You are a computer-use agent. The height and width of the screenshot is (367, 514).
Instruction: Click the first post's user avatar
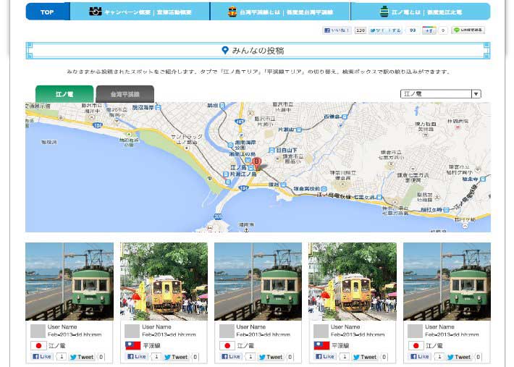[38, 331]
